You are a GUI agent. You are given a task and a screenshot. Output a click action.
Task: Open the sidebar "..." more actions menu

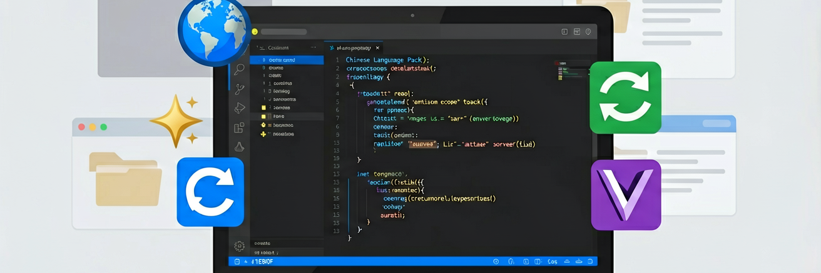coord(314,48)
